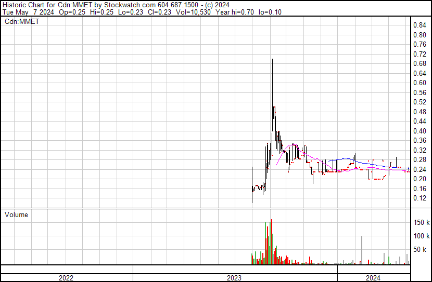Click the 150 k volume axis label
The height and width of the screenshot is (282, 432).
[422, 222]
